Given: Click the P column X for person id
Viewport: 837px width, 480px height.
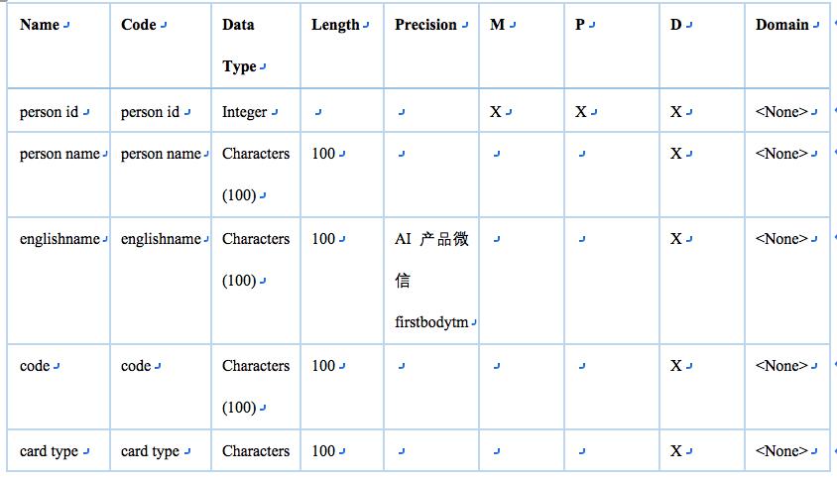Looking at the screenshot, I should pos(581,112).
